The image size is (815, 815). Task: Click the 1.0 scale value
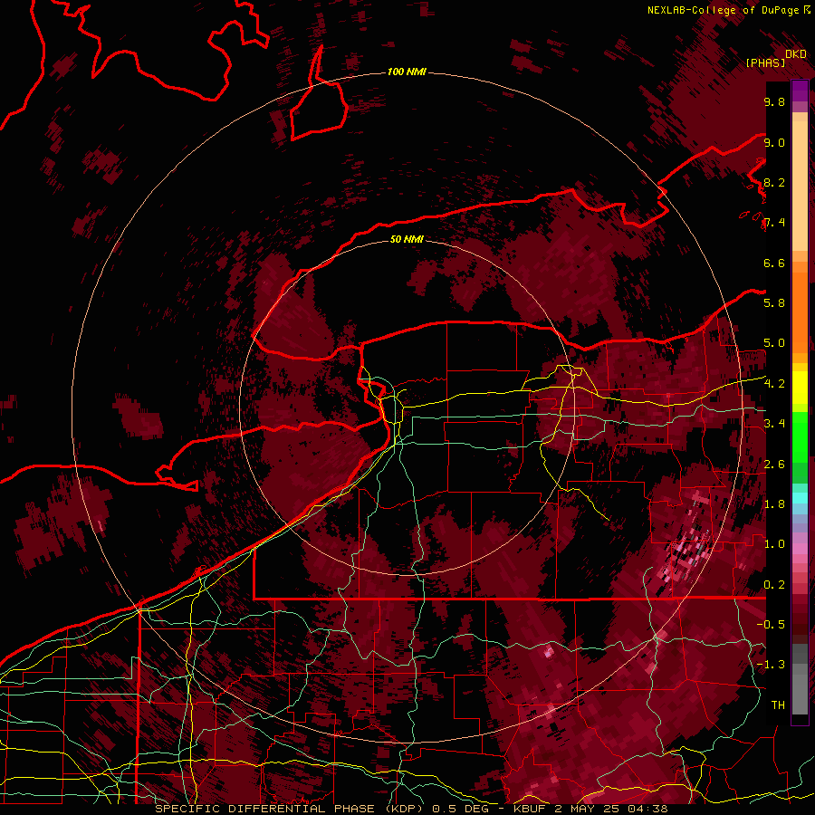coord(774,543)
